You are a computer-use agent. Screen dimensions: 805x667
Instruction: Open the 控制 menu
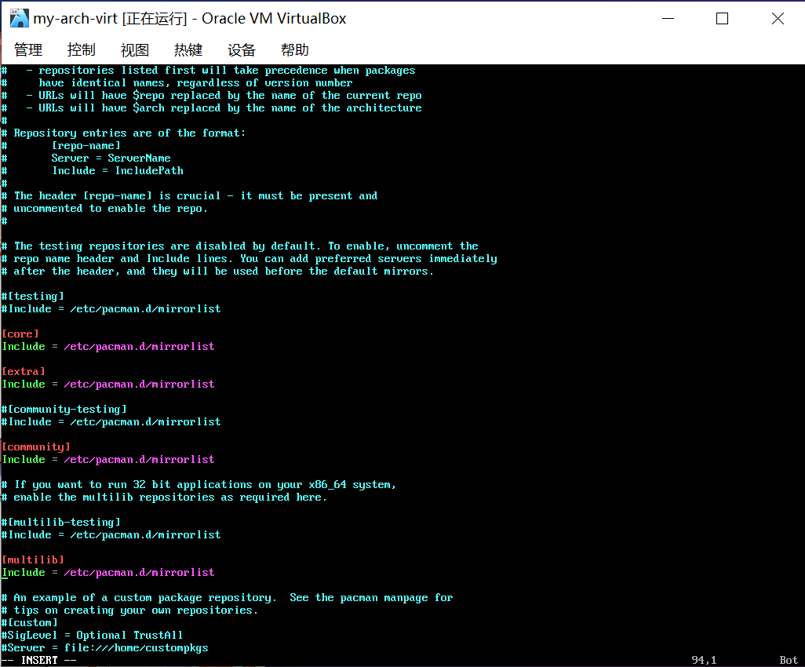click(x=82, y=50)
